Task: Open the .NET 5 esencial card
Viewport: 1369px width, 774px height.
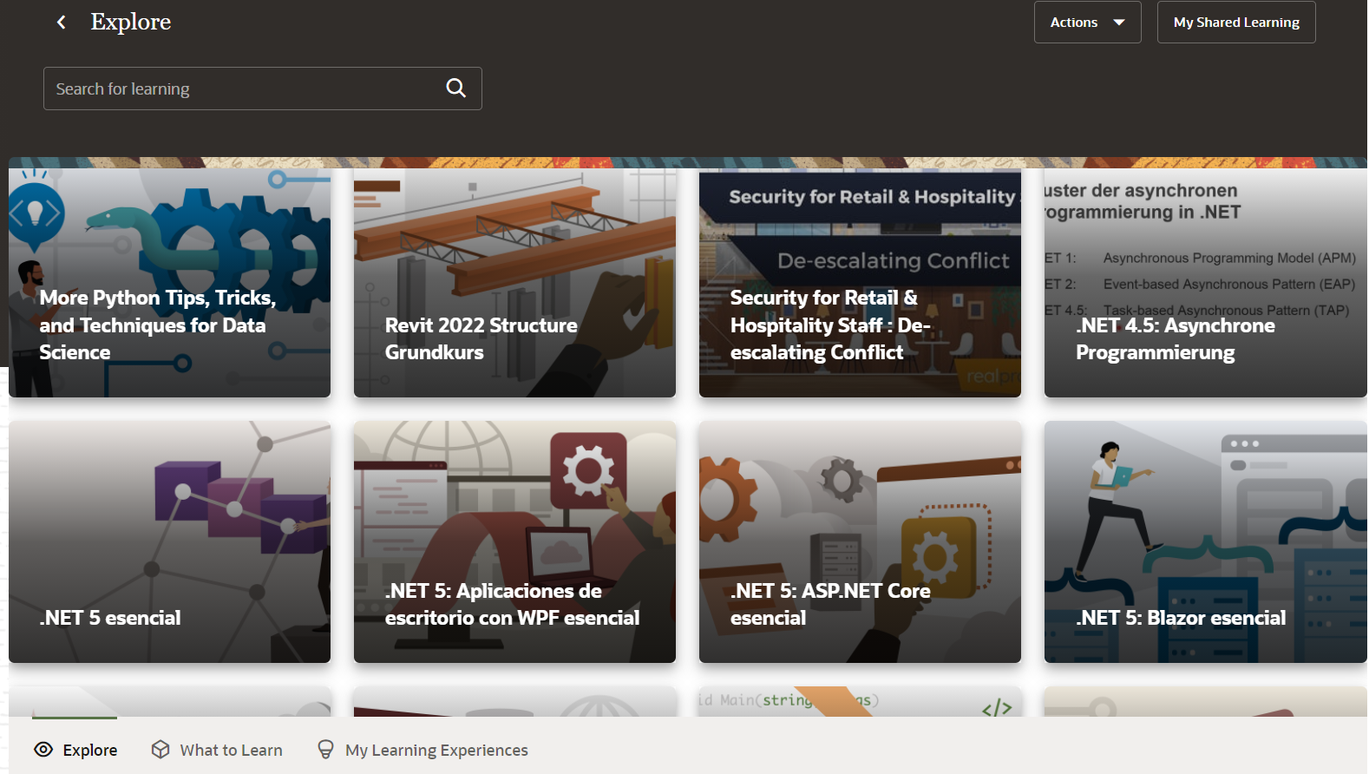Action: coord(169,542)
